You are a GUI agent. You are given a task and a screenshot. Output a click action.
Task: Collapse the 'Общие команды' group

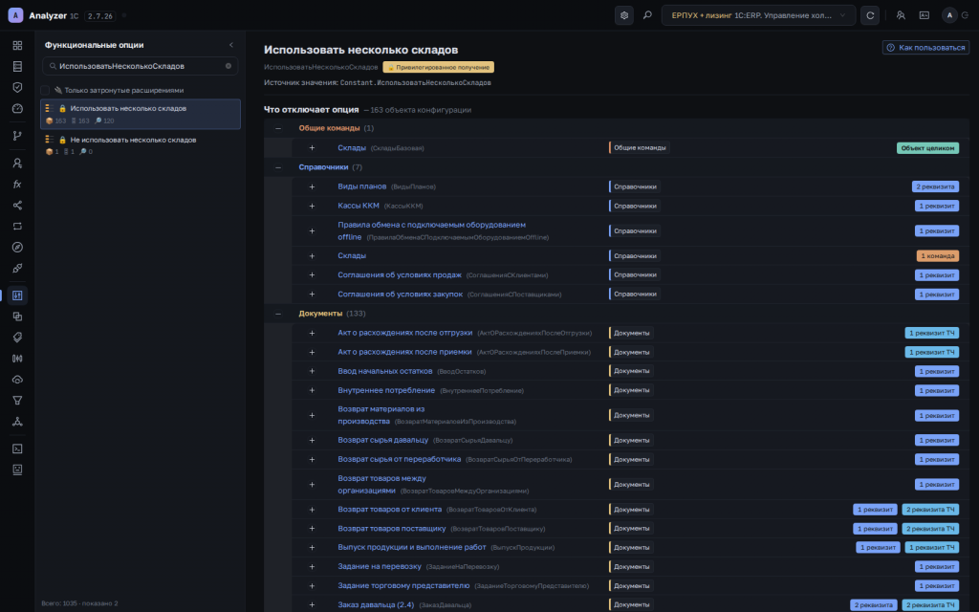(x=278, y=129)
